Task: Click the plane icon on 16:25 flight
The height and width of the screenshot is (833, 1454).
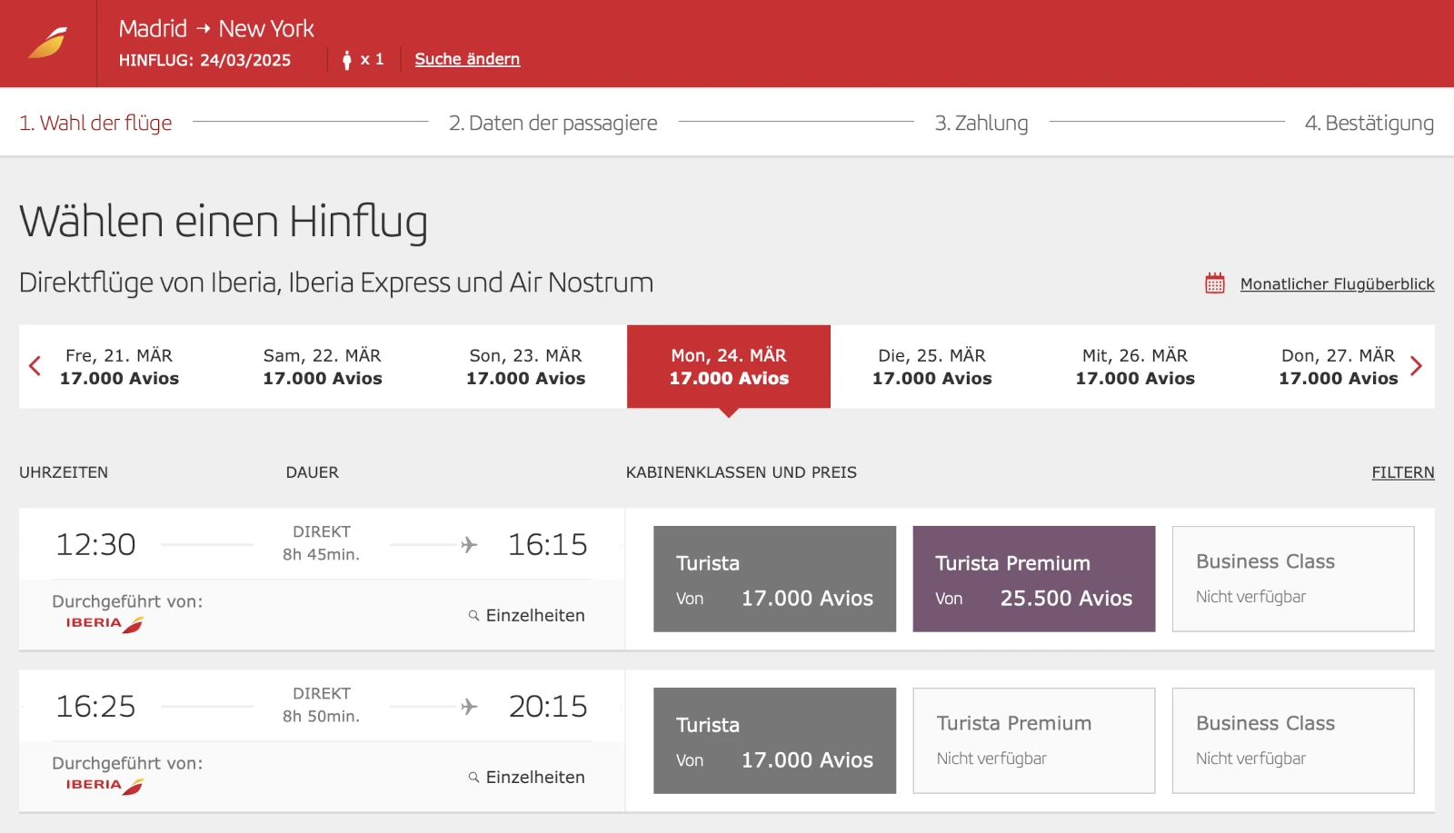Action: click(x=469, y=707)
